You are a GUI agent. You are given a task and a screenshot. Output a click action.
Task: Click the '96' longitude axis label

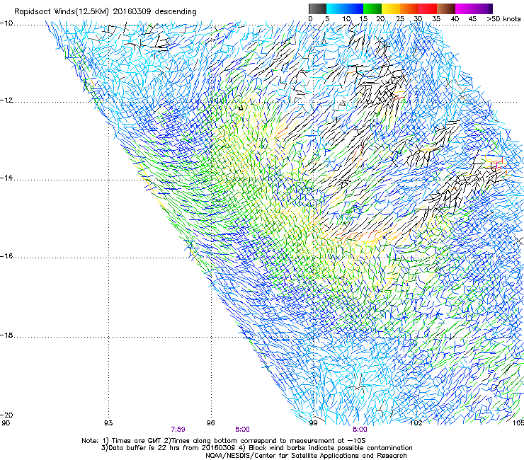[x=210, y=423]
